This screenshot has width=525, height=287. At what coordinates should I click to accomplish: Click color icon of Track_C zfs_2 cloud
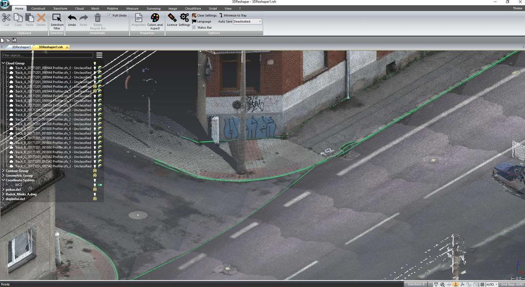pos(100,166)
